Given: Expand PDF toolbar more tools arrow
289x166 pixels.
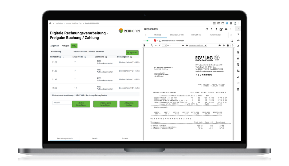Looking at the screenshot, I should 233,45.
